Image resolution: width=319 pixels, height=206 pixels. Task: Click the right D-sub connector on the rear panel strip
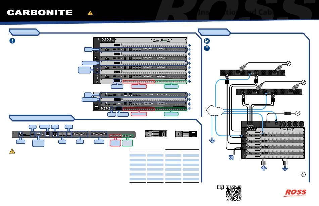tap(99, 134)
